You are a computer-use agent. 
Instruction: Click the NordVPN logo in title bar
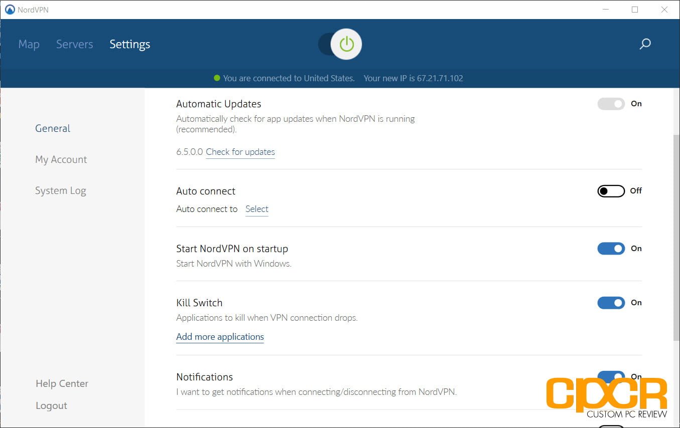pyautogui.click(x=10, y=10)
